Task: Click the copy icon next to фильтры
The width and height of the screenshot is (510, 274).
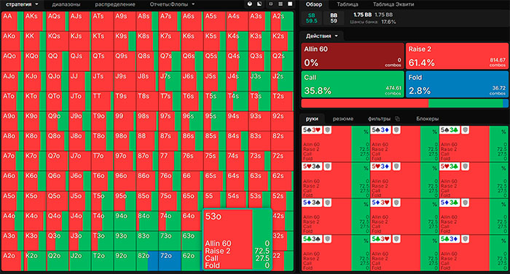Action: coord(397,118)
